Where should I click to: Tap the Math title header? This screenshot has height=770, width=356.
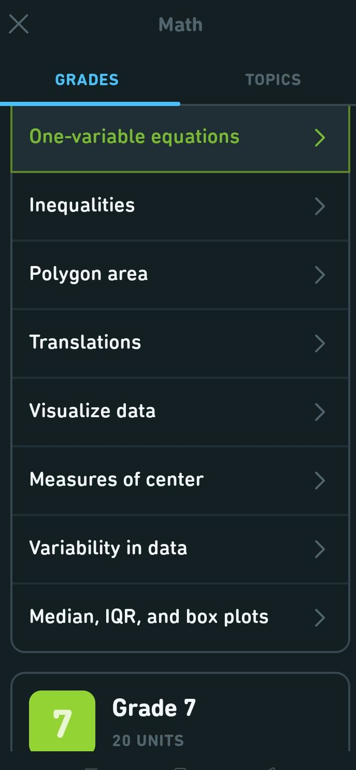[x=180, y=24]
